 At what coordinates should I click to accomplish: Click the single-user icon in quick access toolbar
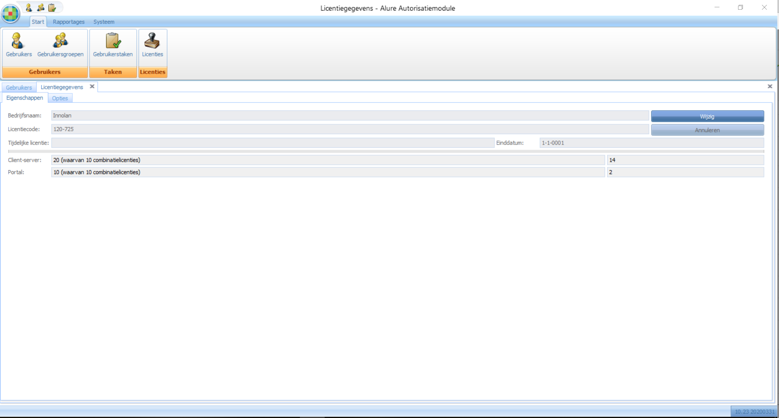pyautogui.click(x=29, y=8)
